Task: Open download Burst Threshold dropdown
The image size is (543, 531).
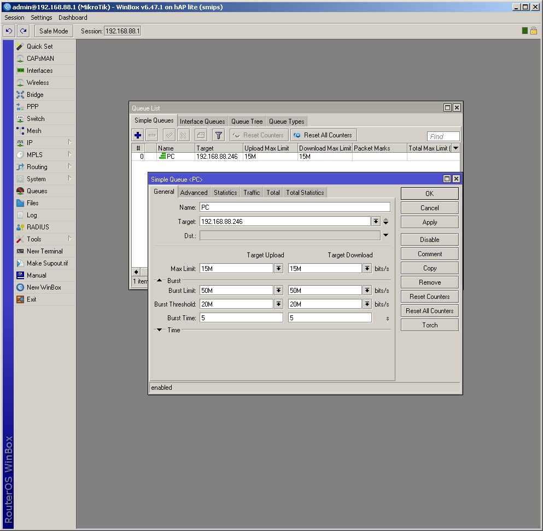Action: click(x=367, y=304)
